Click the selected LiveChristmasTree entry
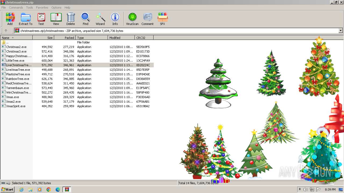 pyautogui.click(x=77, y=65)
